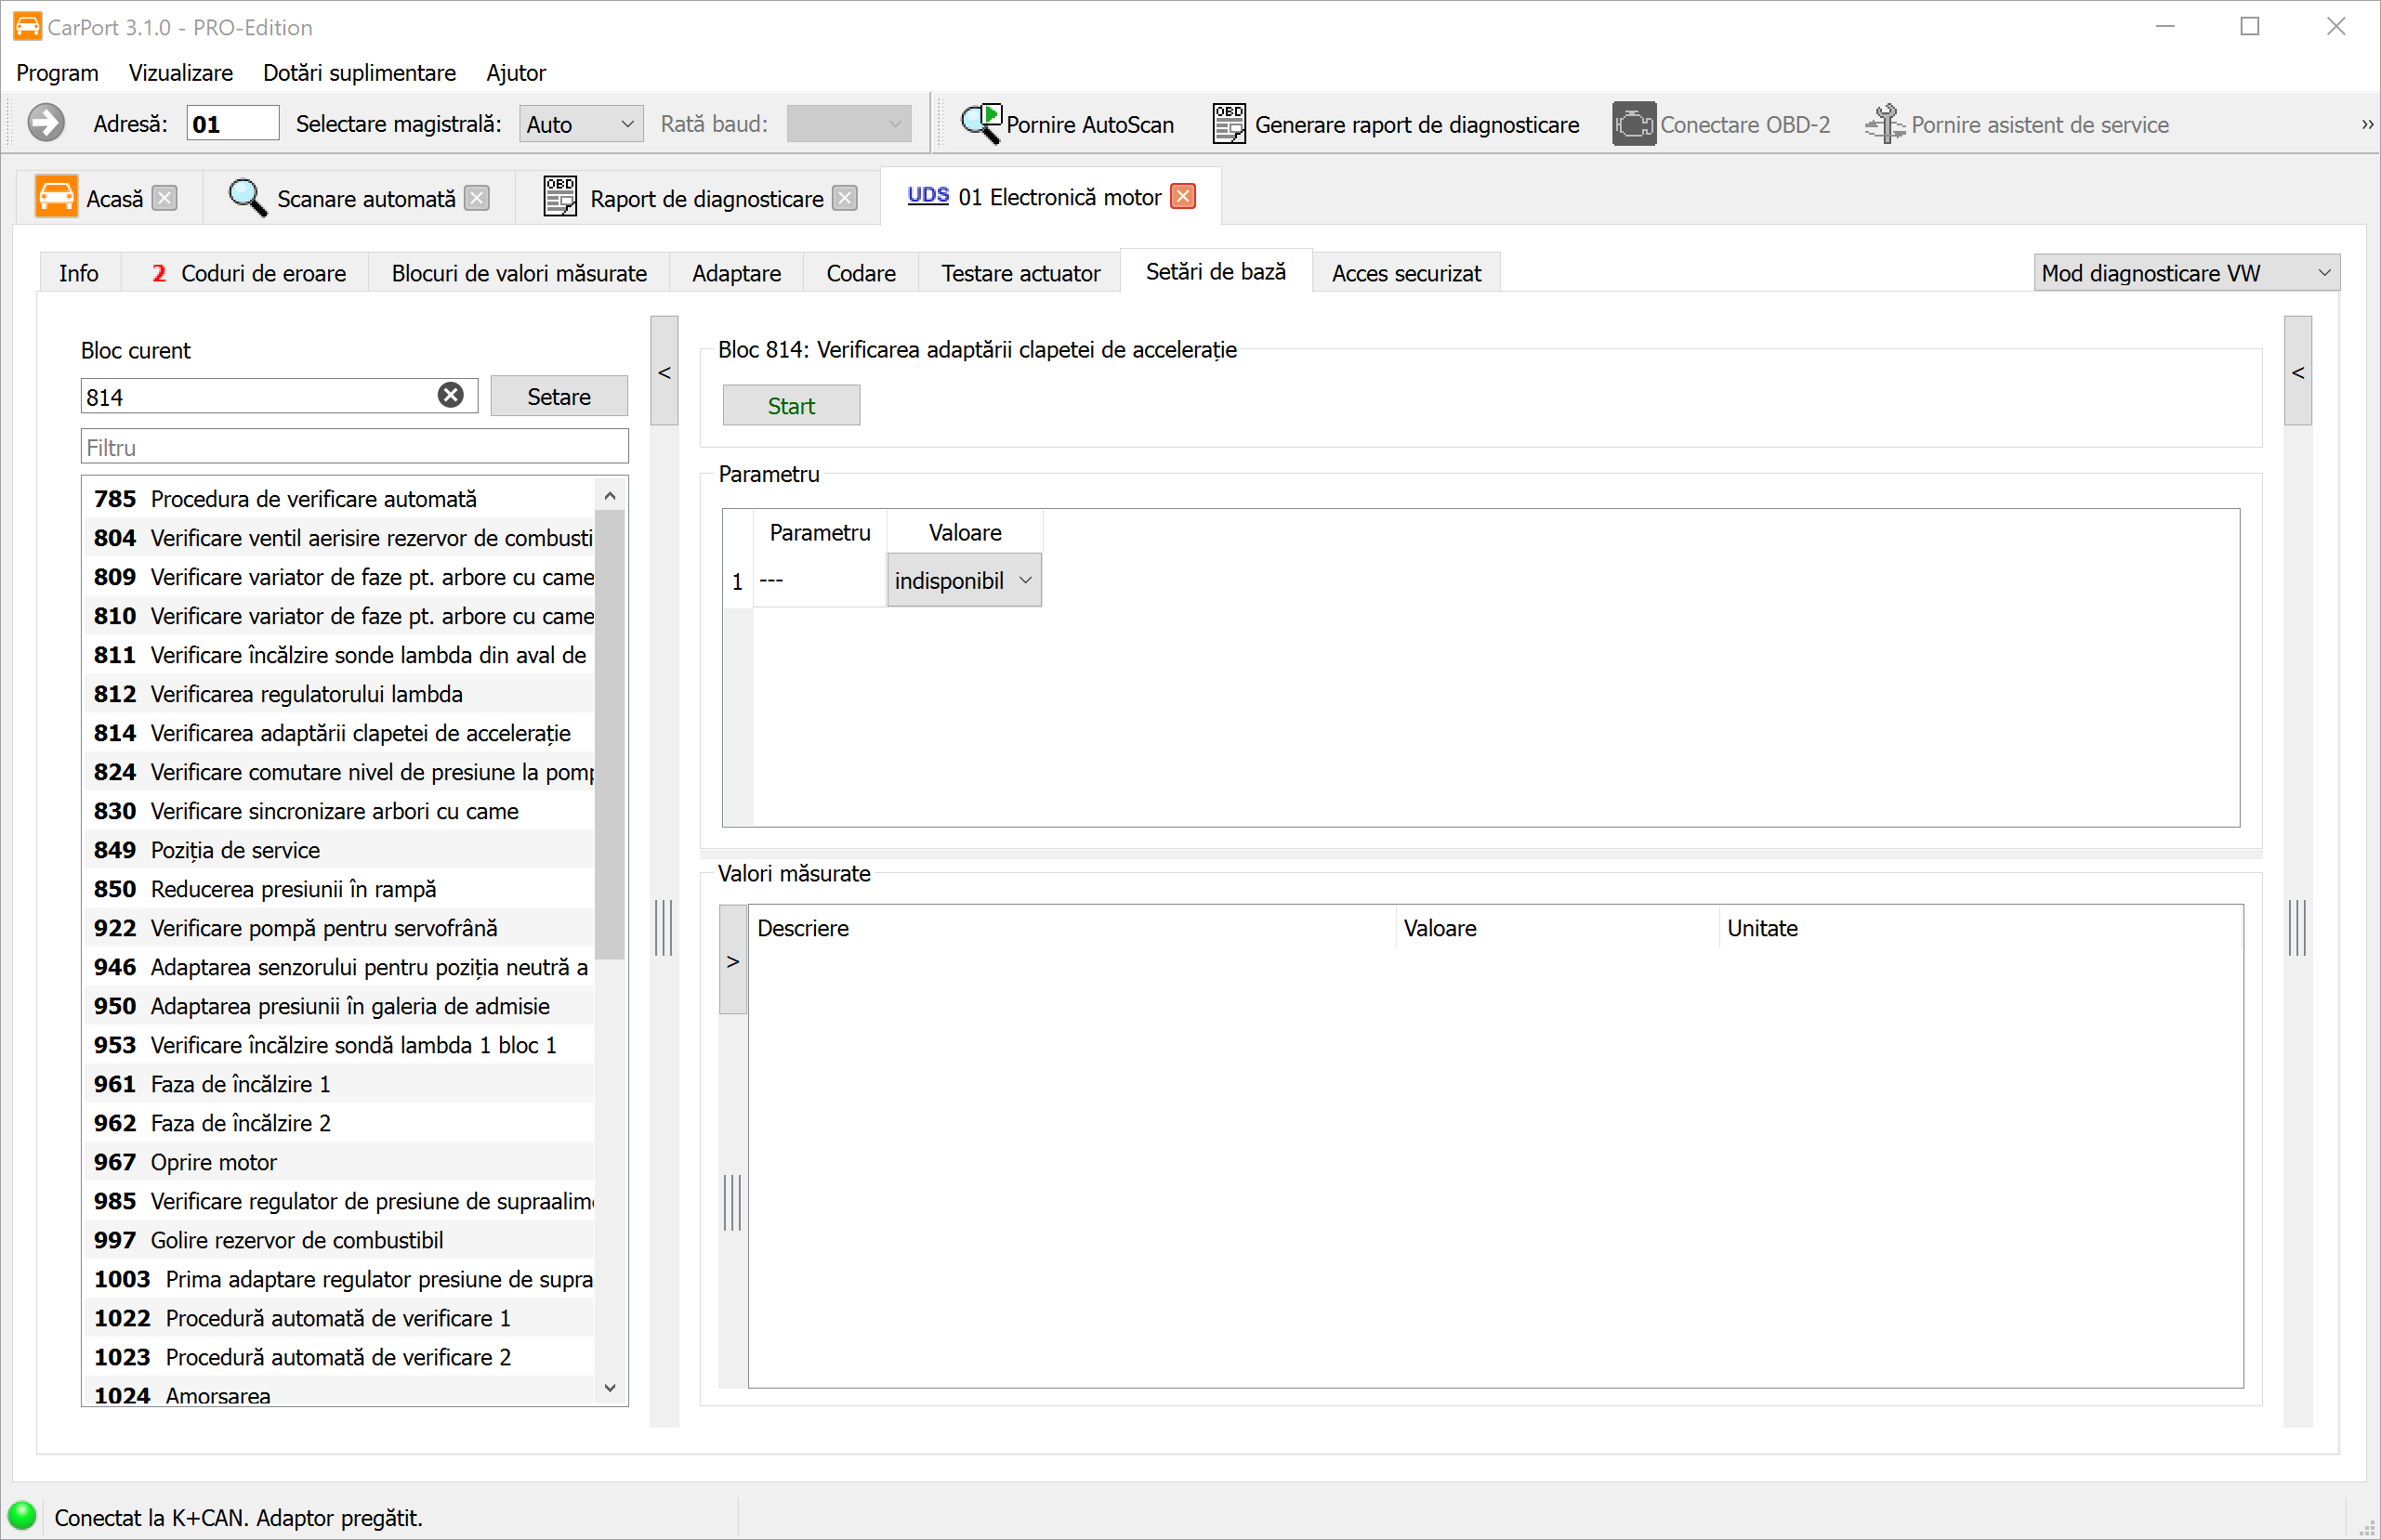The width and height of the screenshot is (2381, 1540).
Task: Click the Pornire asistent de service icon
Action: click(1885, 124)
